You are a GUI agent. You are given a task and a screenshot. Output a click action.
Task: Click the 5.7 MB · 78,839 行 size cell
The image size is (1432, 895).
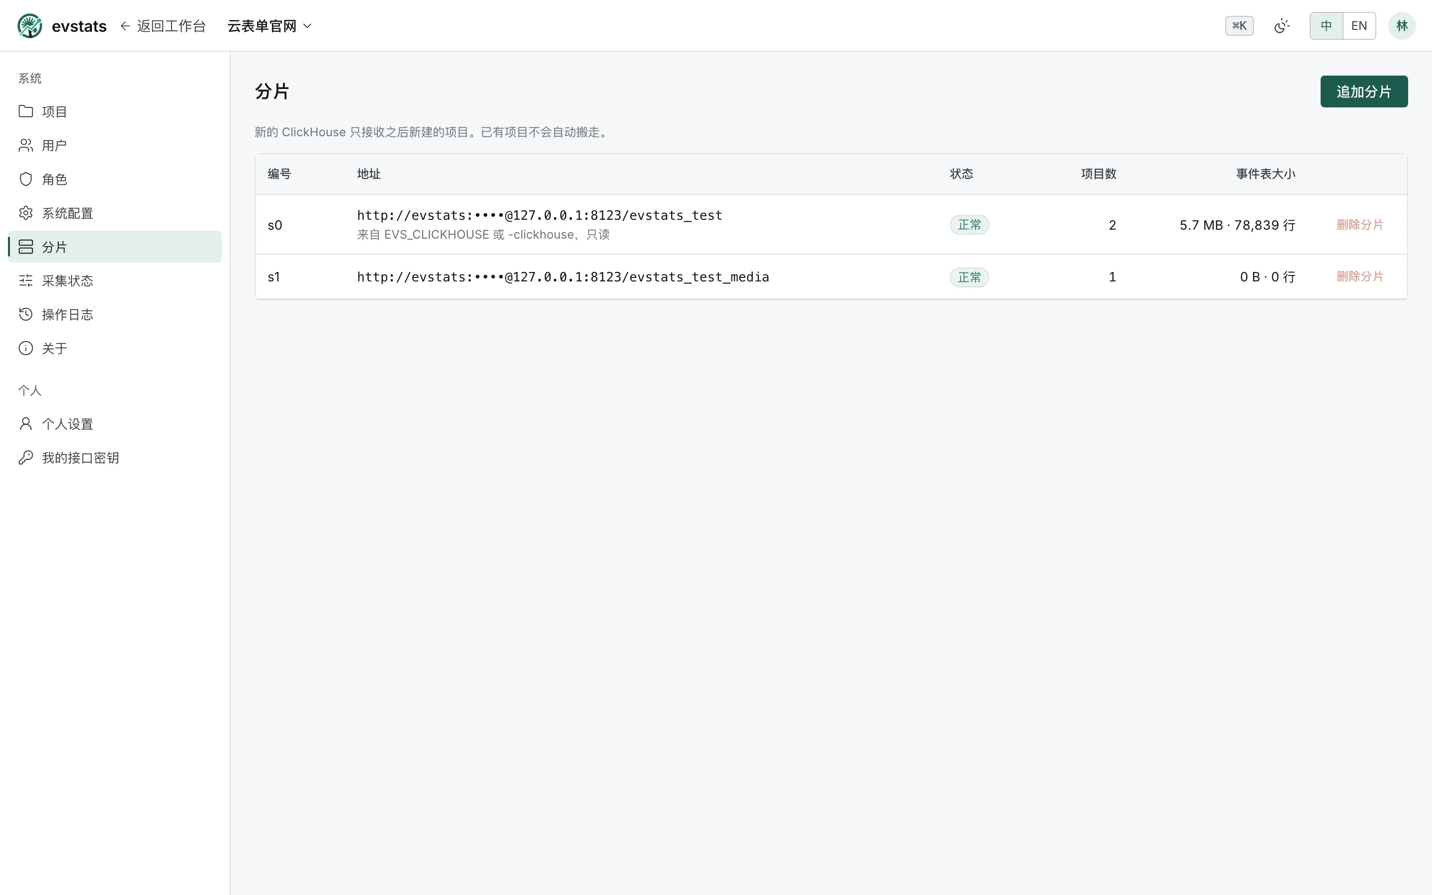1237,225
